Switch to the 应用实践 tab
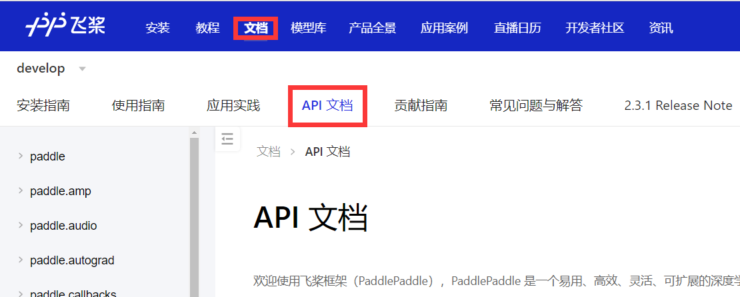Viewport: 740px width, 297px height. pyautogui.click(x=233, y=105)
